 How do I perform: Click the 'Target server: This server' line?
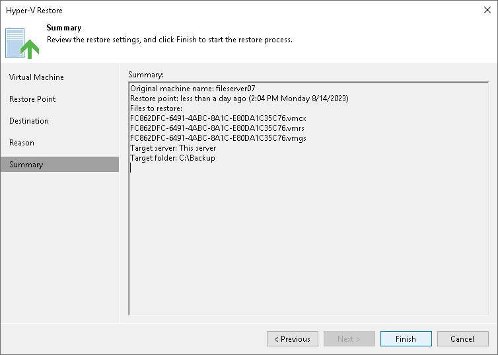point(173,148)
